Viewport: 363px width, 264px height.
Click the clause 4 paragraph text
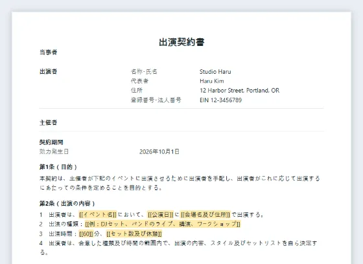[x=178, y=248]
